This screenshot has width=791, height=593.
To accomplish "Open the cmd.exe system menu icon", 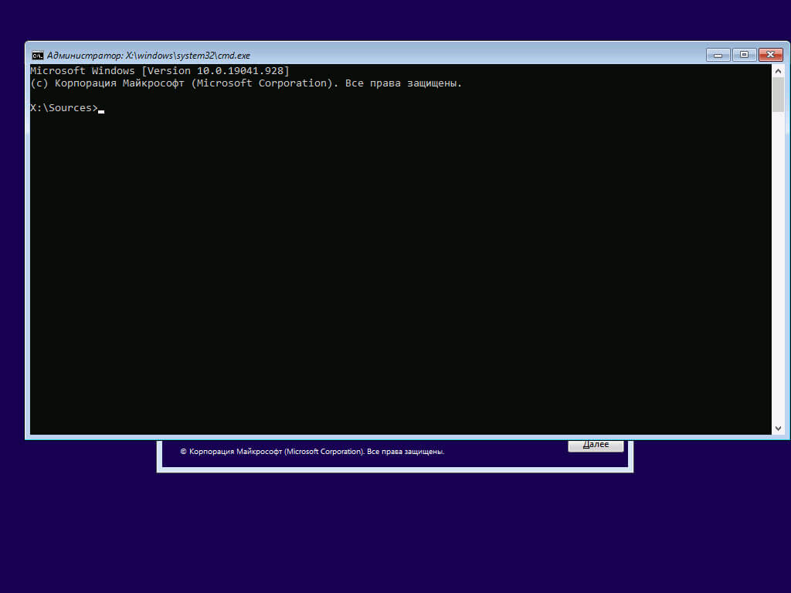I will click(37, 56).
